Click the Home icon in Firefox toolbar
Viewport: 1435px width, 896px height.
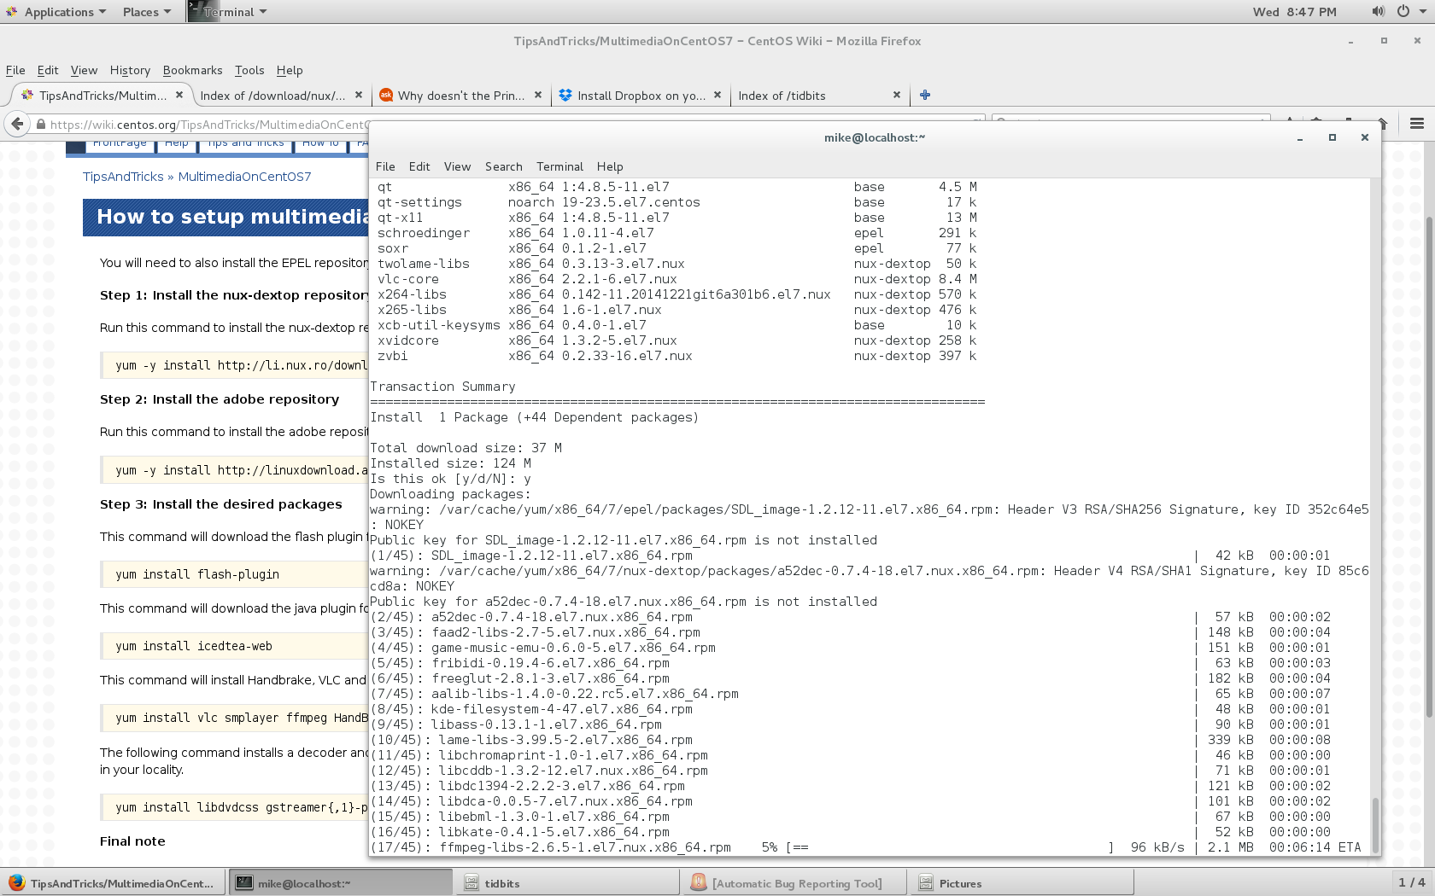pyautogui.click(x=1382, y=124)
